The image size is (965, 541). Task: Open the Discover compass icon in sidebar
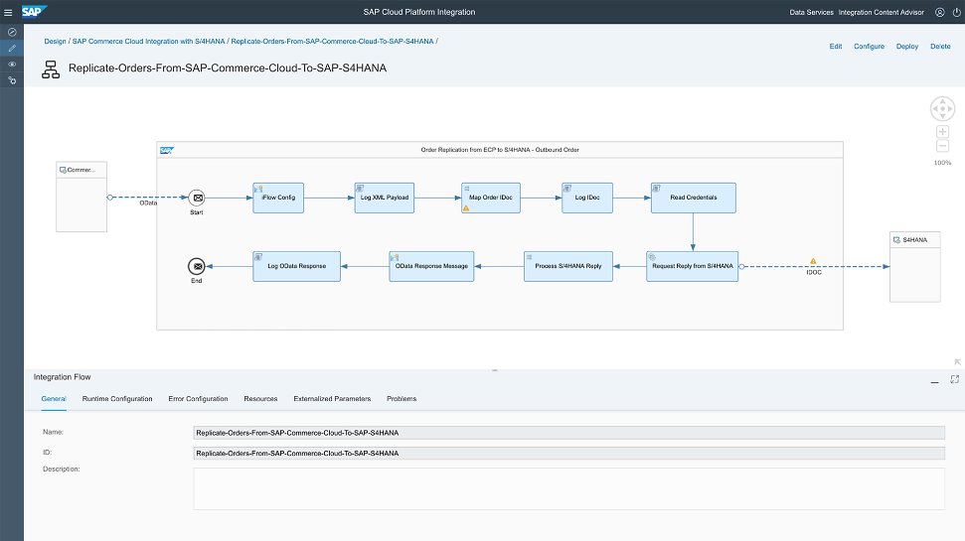(x=12, y=32)
